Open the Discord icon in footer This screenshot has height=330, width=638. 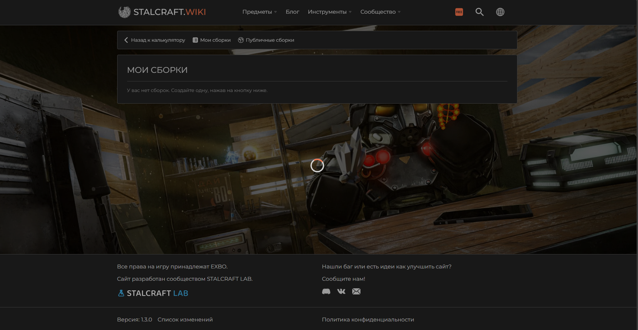pos(326,291)
